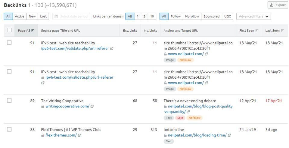Select the New backlinks filter tab

pyautogui.click(x=32, y=17)
